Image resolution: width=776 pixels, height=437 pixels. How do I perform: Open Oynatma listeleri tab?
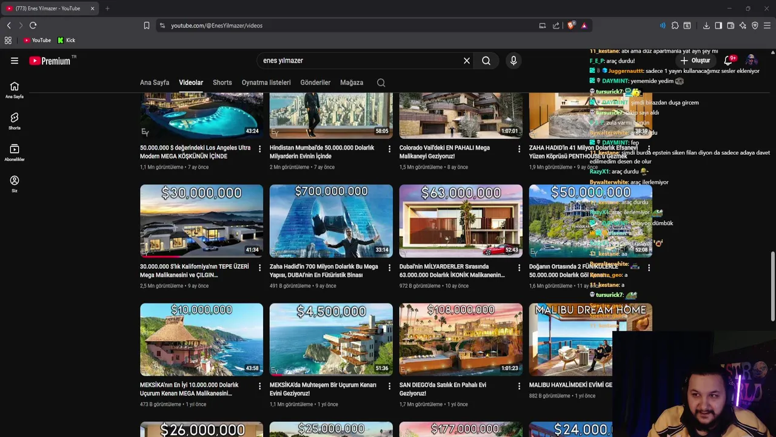pyautogui.click(x=266, y=83)
